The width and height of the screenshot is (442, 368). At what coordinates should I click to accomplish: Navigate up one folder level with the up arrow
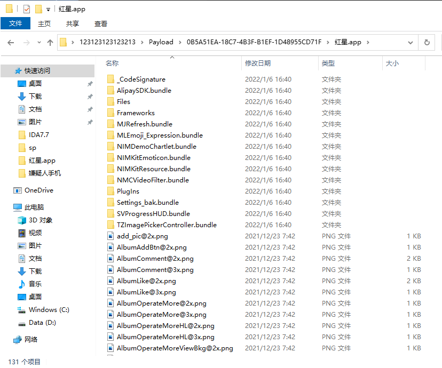pos(50,42)
